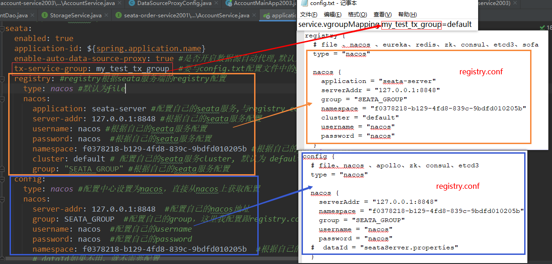Click the application-id line

pyautogui.click(x=110, y=48)
